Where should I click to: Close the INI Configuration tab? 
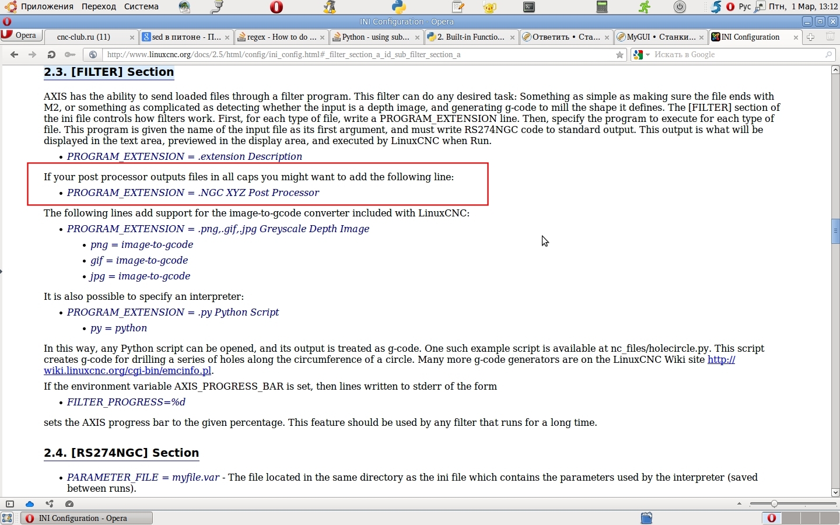click(796, 37)
